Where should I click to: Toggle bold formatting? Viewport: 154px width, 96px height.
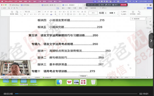point(25,14)
